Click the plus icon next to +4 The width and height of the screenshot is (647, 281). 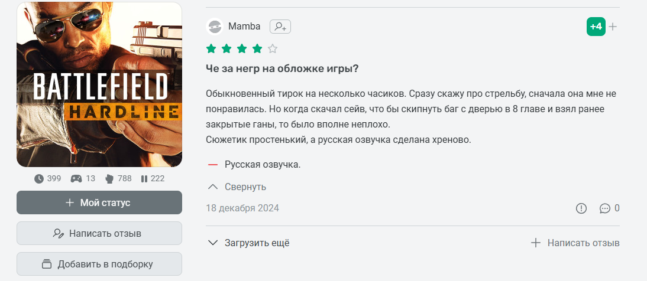613,27
